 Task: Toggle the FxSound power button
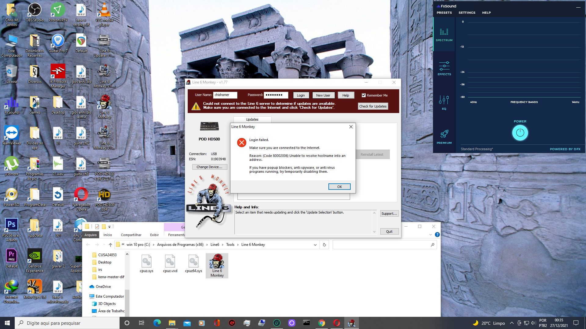point(520,133)
